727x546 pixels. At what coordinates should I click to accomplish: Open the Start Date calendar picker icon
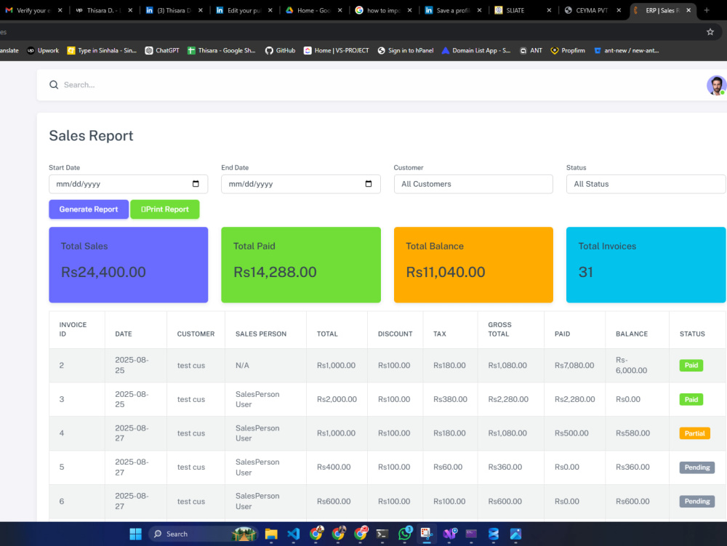pos(196,184)
